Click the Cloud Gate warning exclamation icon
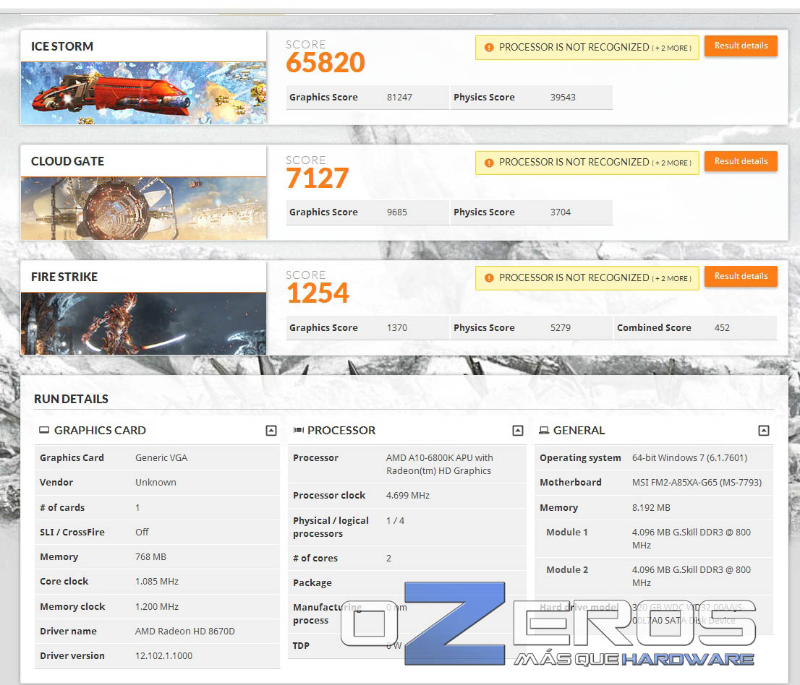This screenshot has height=685, width=800. point(489,163)
